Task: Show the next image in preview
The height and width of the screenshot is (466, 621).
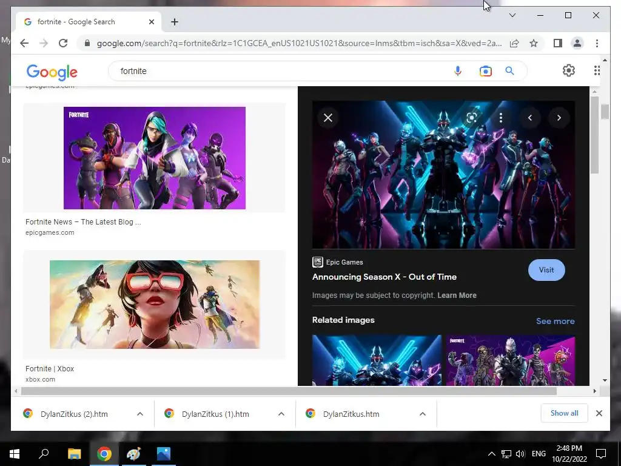Action: point(559,118)
